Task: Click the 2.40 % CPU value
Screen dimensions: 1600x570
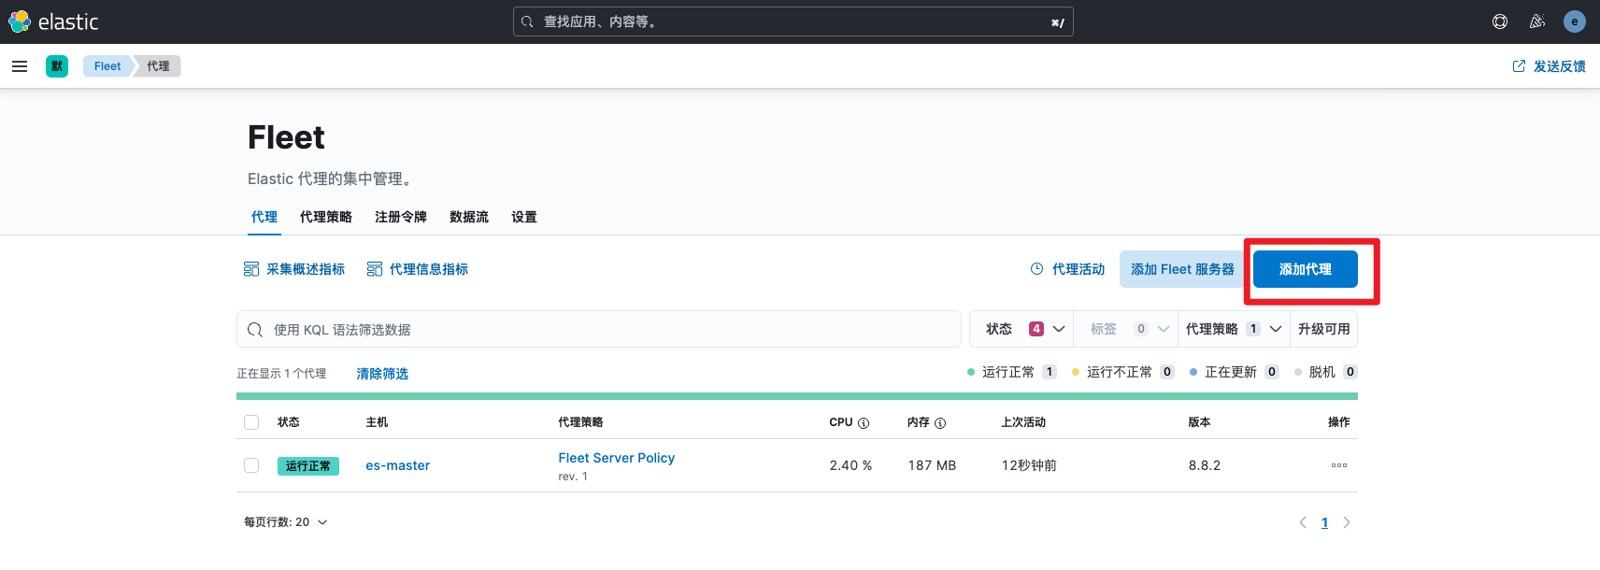Action: (850, 465)
